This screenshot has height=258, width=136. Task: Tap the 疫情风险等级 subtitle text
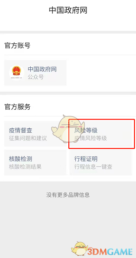coord(91,138)
